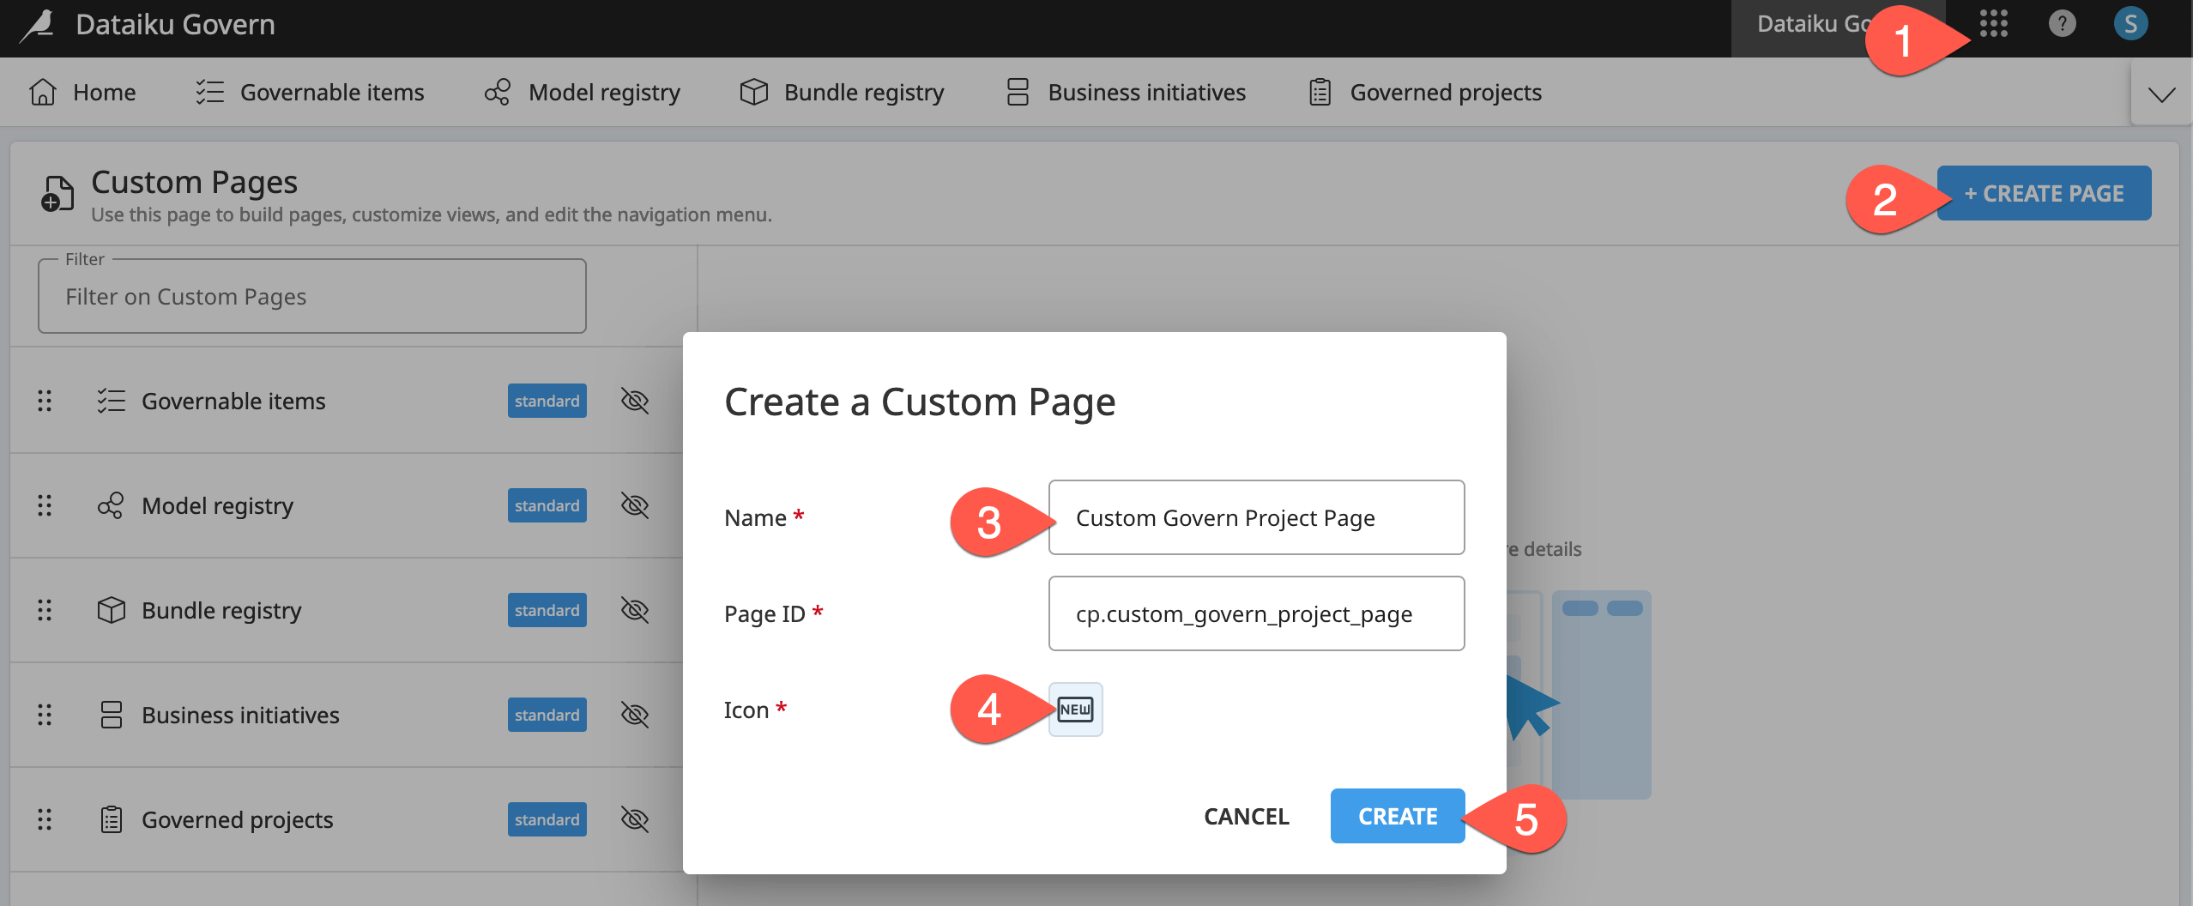This screenshot has width=2193, height=906.
Task: Open the Business initiatives nav tab
Action: click(x=1126, y=92)
